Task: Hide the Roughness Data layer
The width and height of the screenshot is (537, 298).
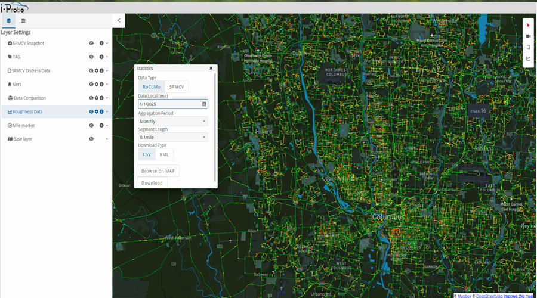Action: click(91, 111)
